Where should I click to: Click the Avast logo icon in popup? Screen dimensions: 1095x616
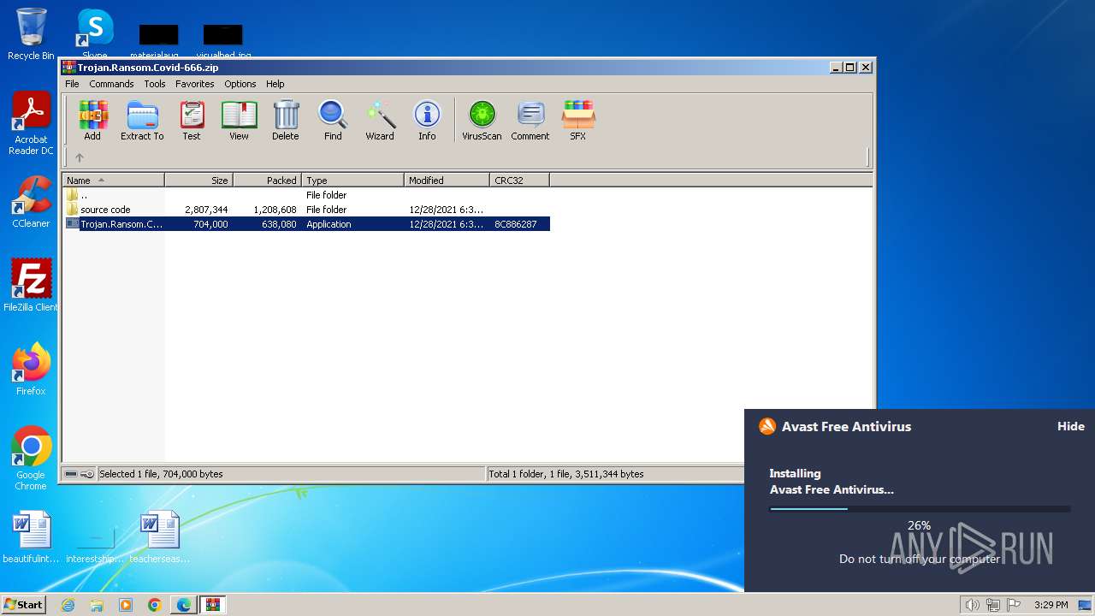pyautogui.click(x=767, y=426)
